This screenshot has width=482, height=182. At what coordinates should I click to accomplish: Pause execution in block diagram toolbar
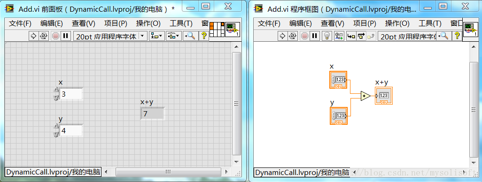click(x=314, y=36)
